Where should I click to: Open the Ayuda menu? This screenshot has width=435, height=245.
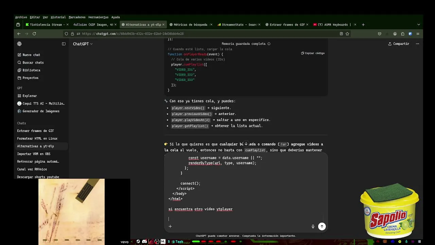(x=116, y=17)
